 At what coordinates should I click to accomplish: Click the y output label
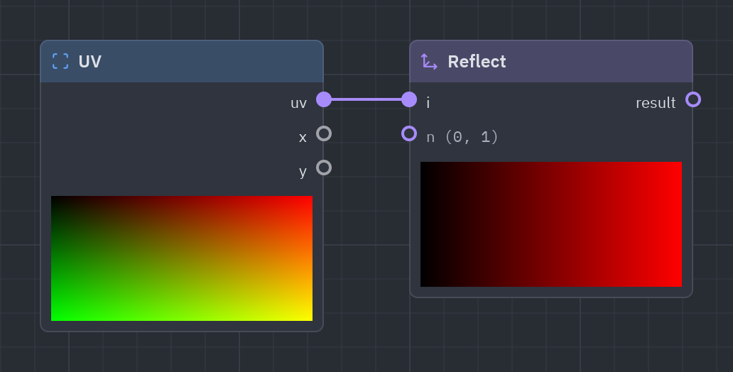tap(303, 172)
